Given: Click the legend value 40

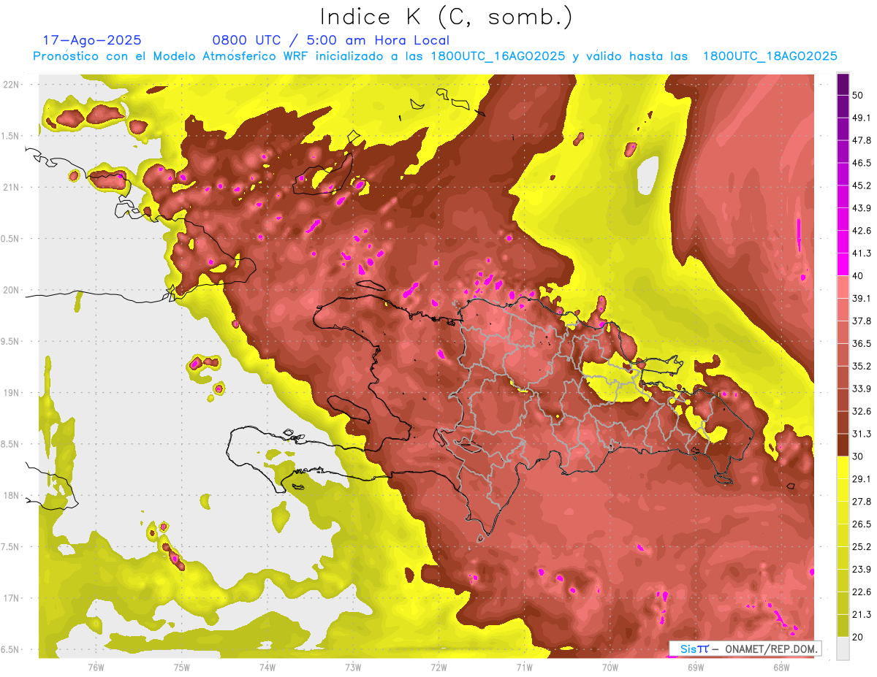Looking at the screenshot, I should 859,276.
